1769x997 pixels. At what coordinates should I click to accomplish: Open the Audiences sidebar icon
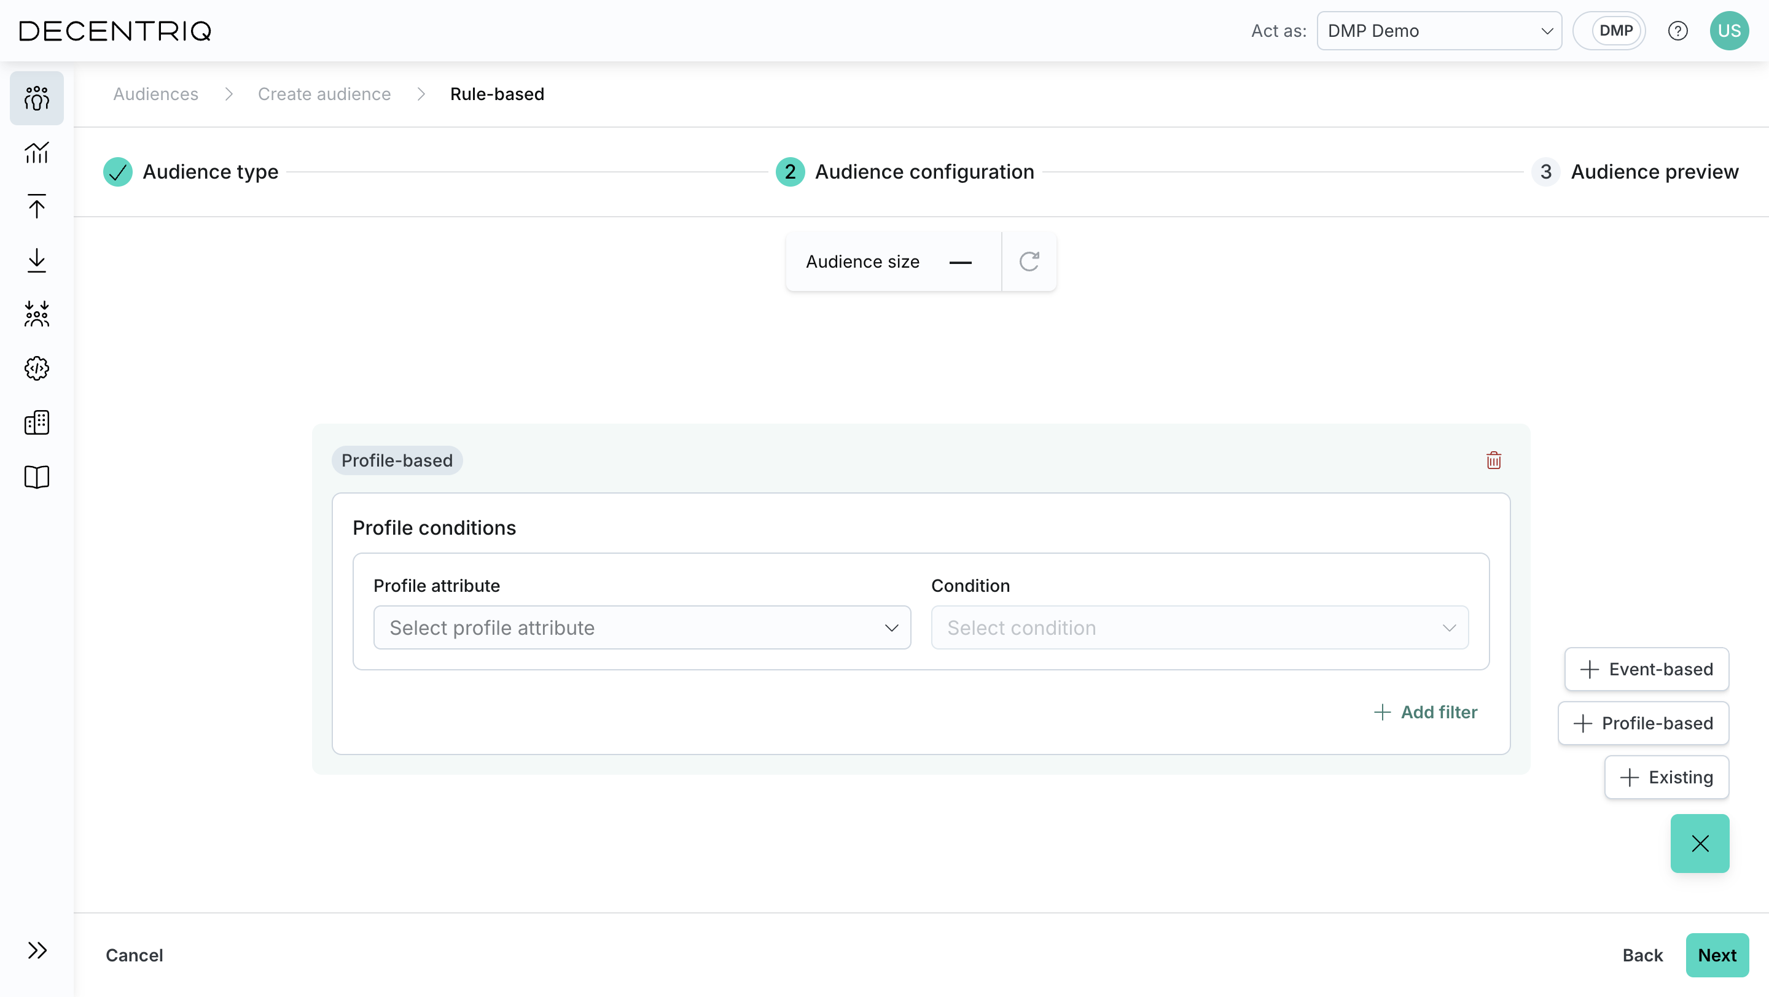tap(36, 98)
